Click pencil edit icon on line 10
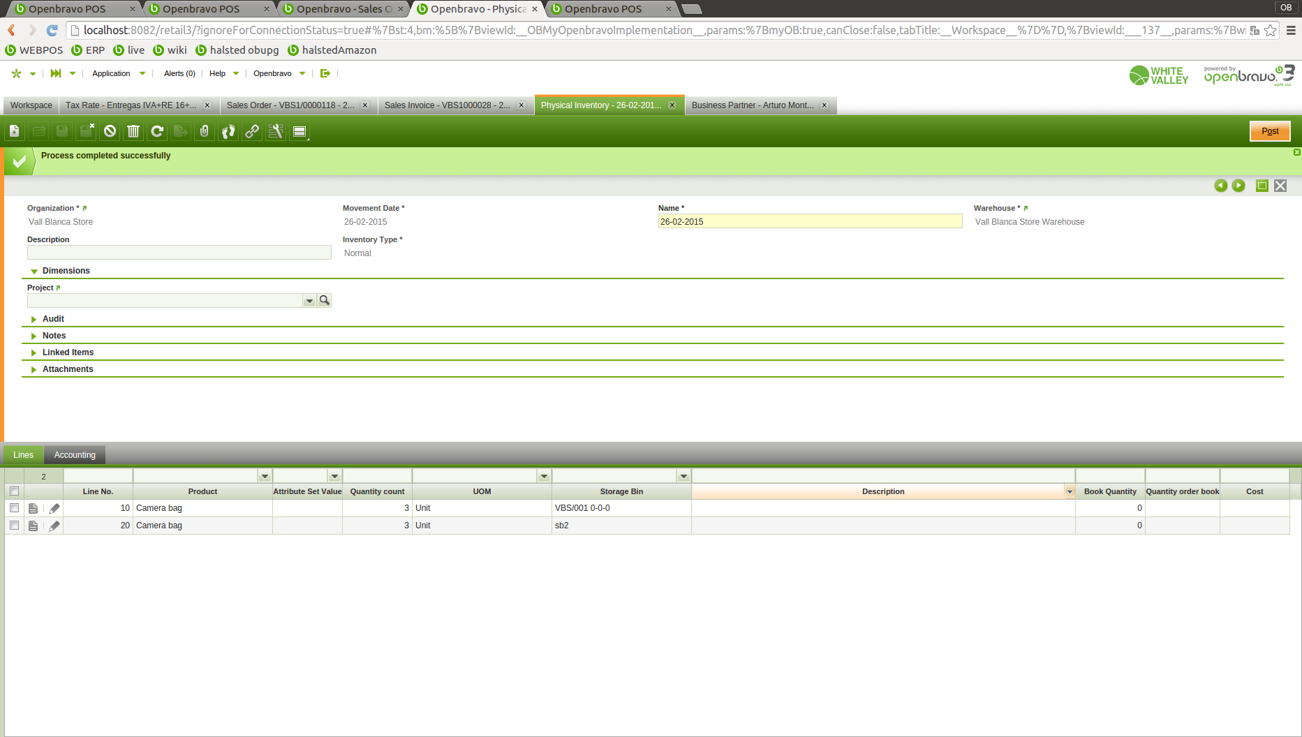Viewport: 1302px width, 737px height. click(54, 509)
